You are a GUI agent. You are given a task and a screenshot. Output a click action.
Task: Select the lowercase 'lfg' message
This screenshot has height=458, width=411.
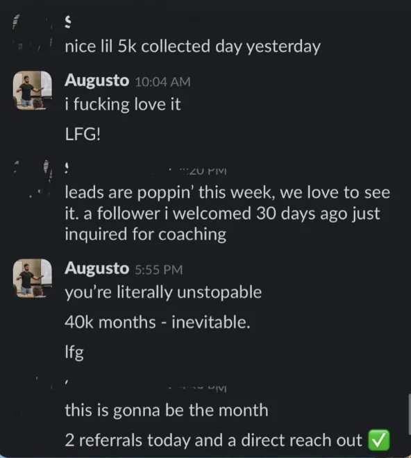(x=74, y=353)
